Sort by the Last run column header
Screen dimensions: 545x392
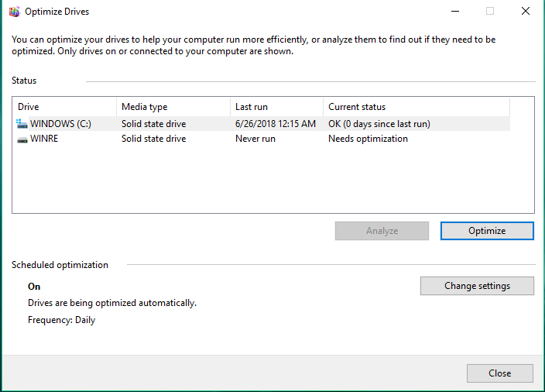[276, 107]
